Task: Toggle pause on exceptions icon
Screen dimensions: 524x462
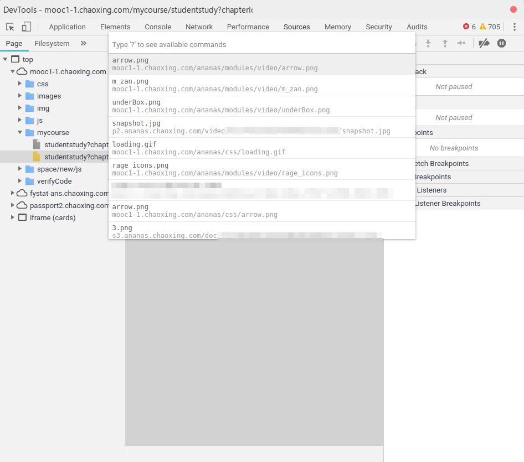Action: [x=501, y=43]
